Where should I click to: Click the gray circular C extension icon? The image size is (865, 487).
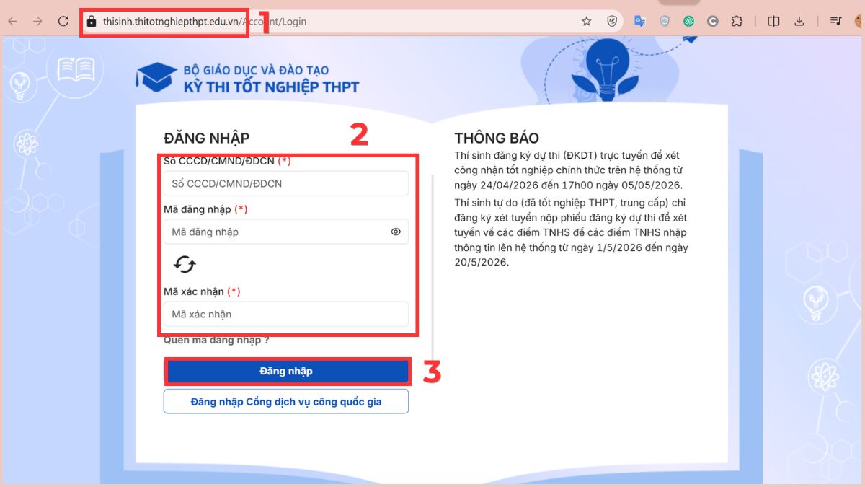click(x=713, y=21)
